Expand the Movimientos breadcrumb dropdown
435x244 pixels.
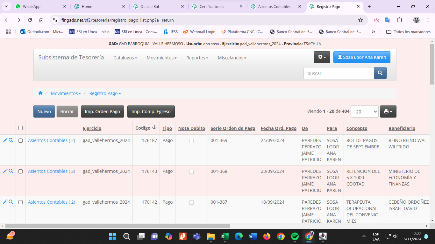pyautogui.click(x=66, y=93)
